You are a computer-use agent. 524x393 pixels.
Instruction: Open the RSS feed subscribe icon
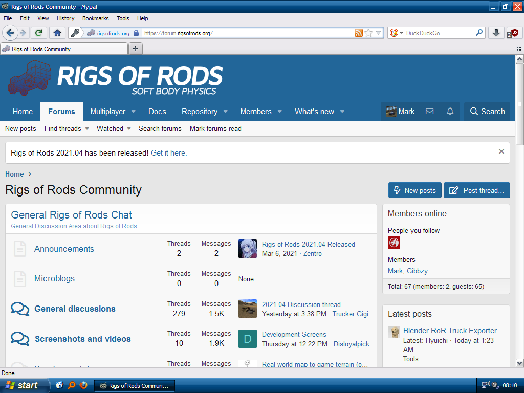click(359, 33)
